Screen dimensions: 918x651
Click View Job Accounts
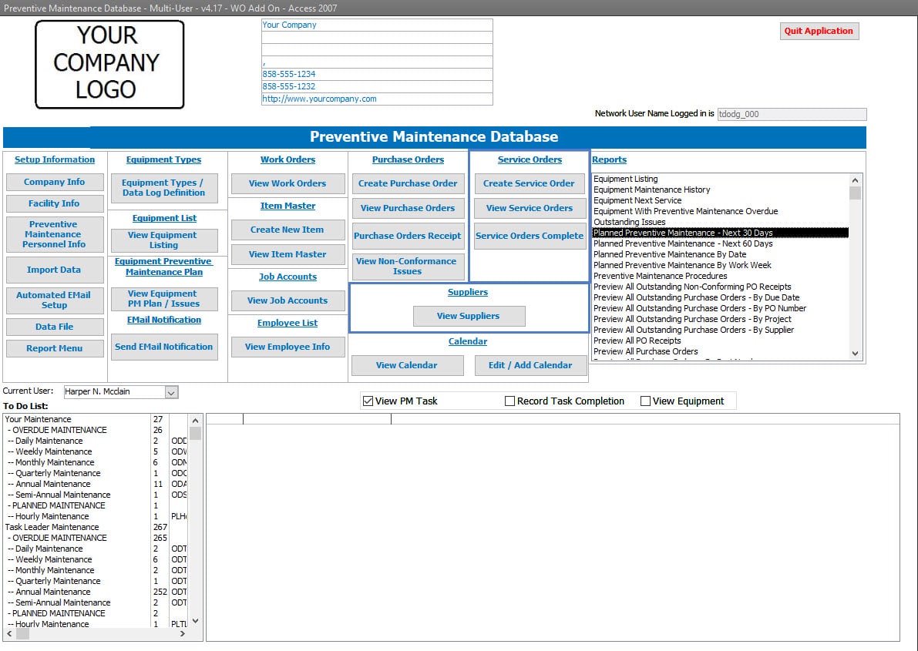(x=288, y=300)
